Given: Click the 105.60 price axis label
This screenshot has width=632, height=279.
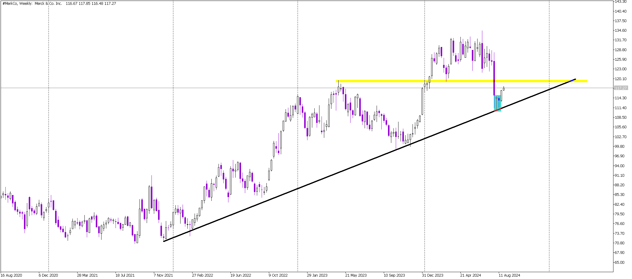Looking at the screenshot, I should [621, 127].
